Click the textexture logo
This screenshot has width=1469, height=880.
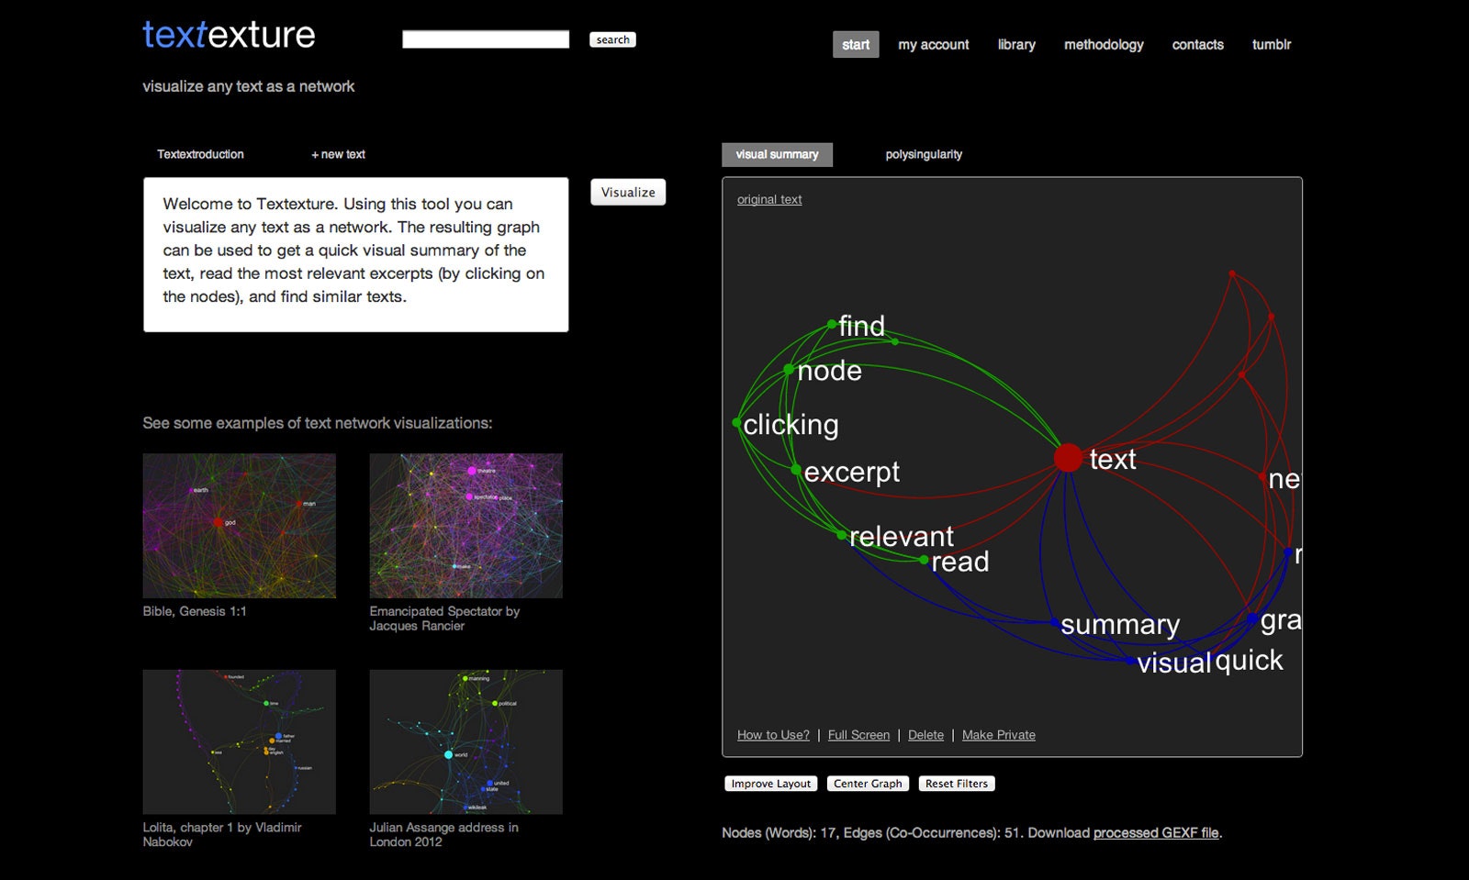(229, 35)
